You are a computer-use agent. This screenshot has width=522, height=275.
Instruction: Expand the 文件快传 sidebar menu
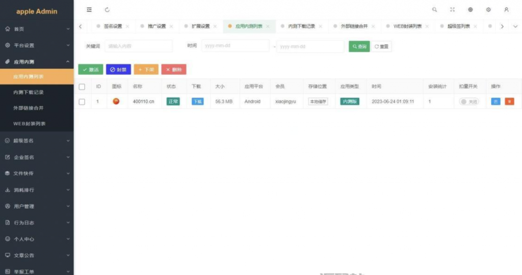click(68, 173)
